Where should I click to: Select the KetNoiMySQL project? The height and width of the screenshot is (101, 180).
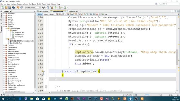(12, 66)
